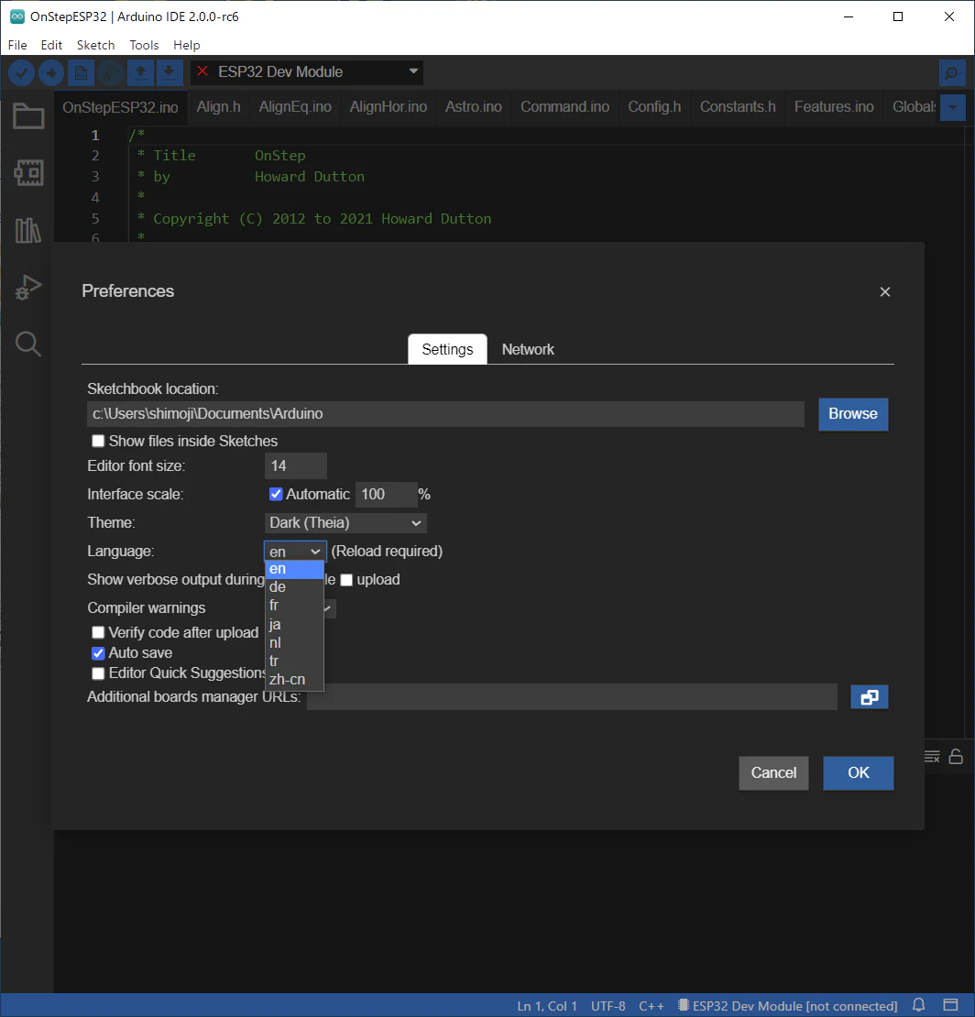Open the Edit menu
This screenshot has width=975, height=1017.
[x=51, y=45]
